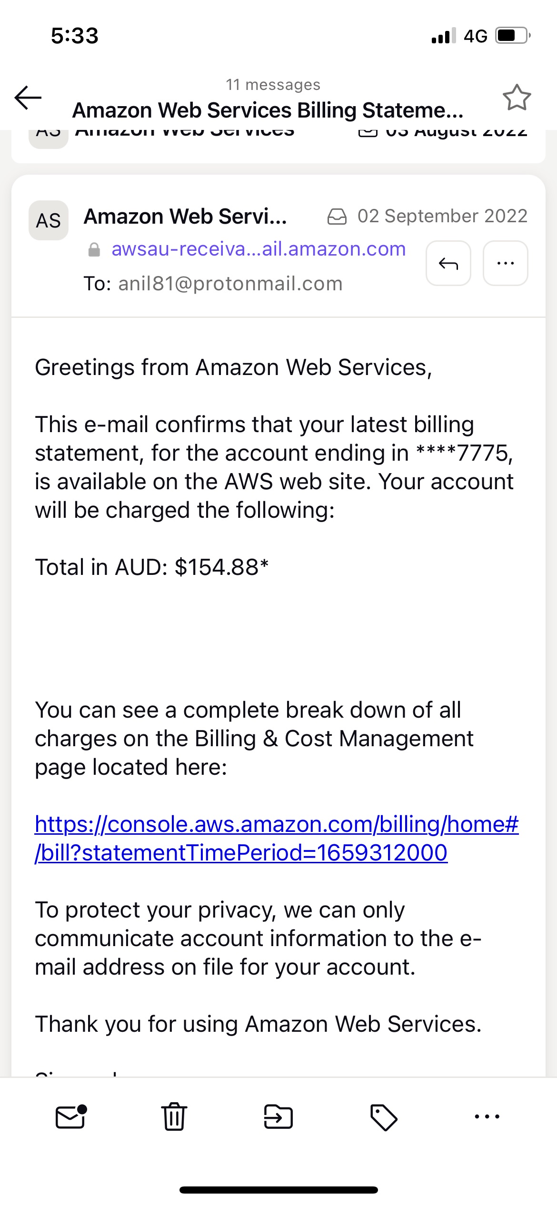Screen dimensions: 557x1205
Task: Tap the sender lock encryption icon
Action: point(94,249)
